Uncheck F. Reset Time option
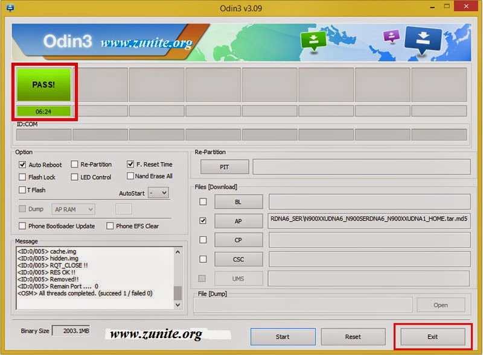 [x=130, y=164]
